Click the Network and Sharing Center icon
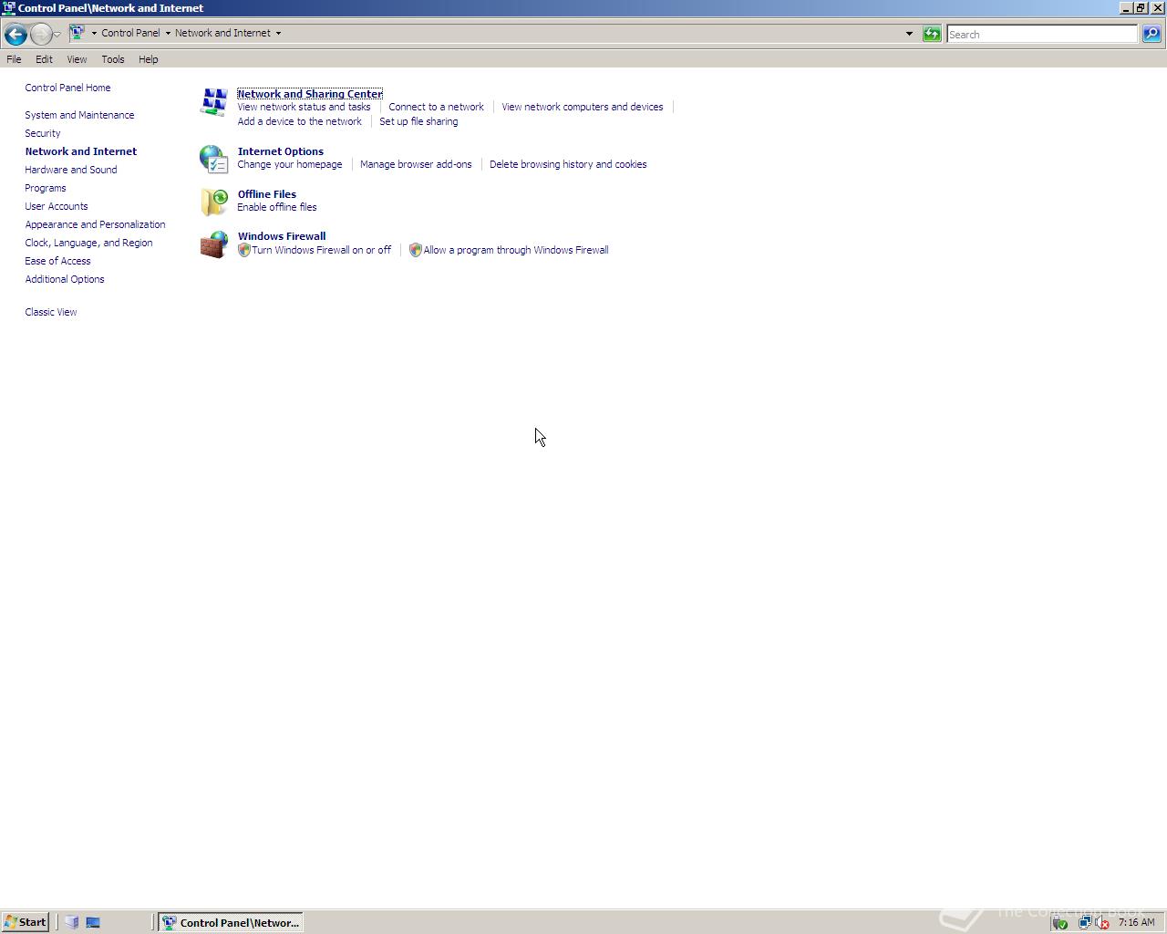1167x934 pixels. [214, 102]
